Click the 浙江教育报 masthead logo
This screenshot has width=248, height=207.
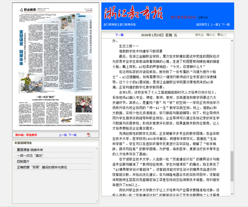coord(133,13)
